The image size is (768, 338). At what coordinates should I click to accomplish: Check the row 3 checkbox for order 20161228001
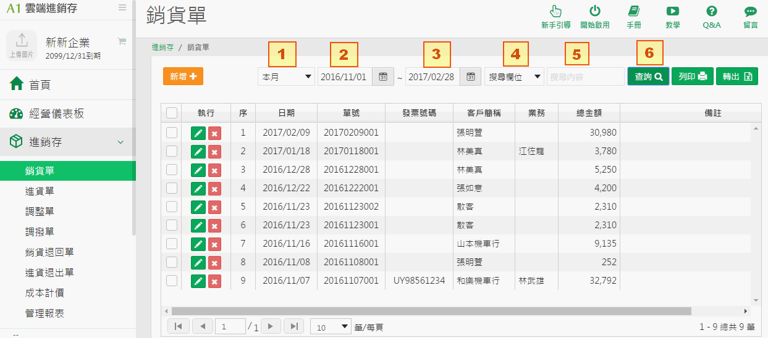click(172, 170)
